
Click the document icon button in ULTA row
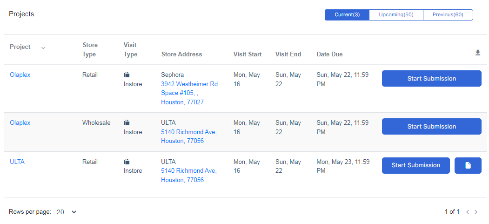click(468, 165)
